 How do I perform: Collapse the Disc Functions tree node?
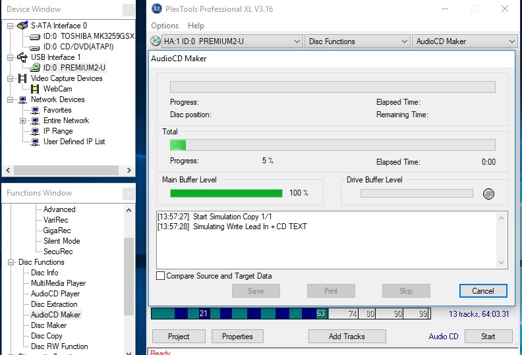pyautogui.click(x=11, y=262)
